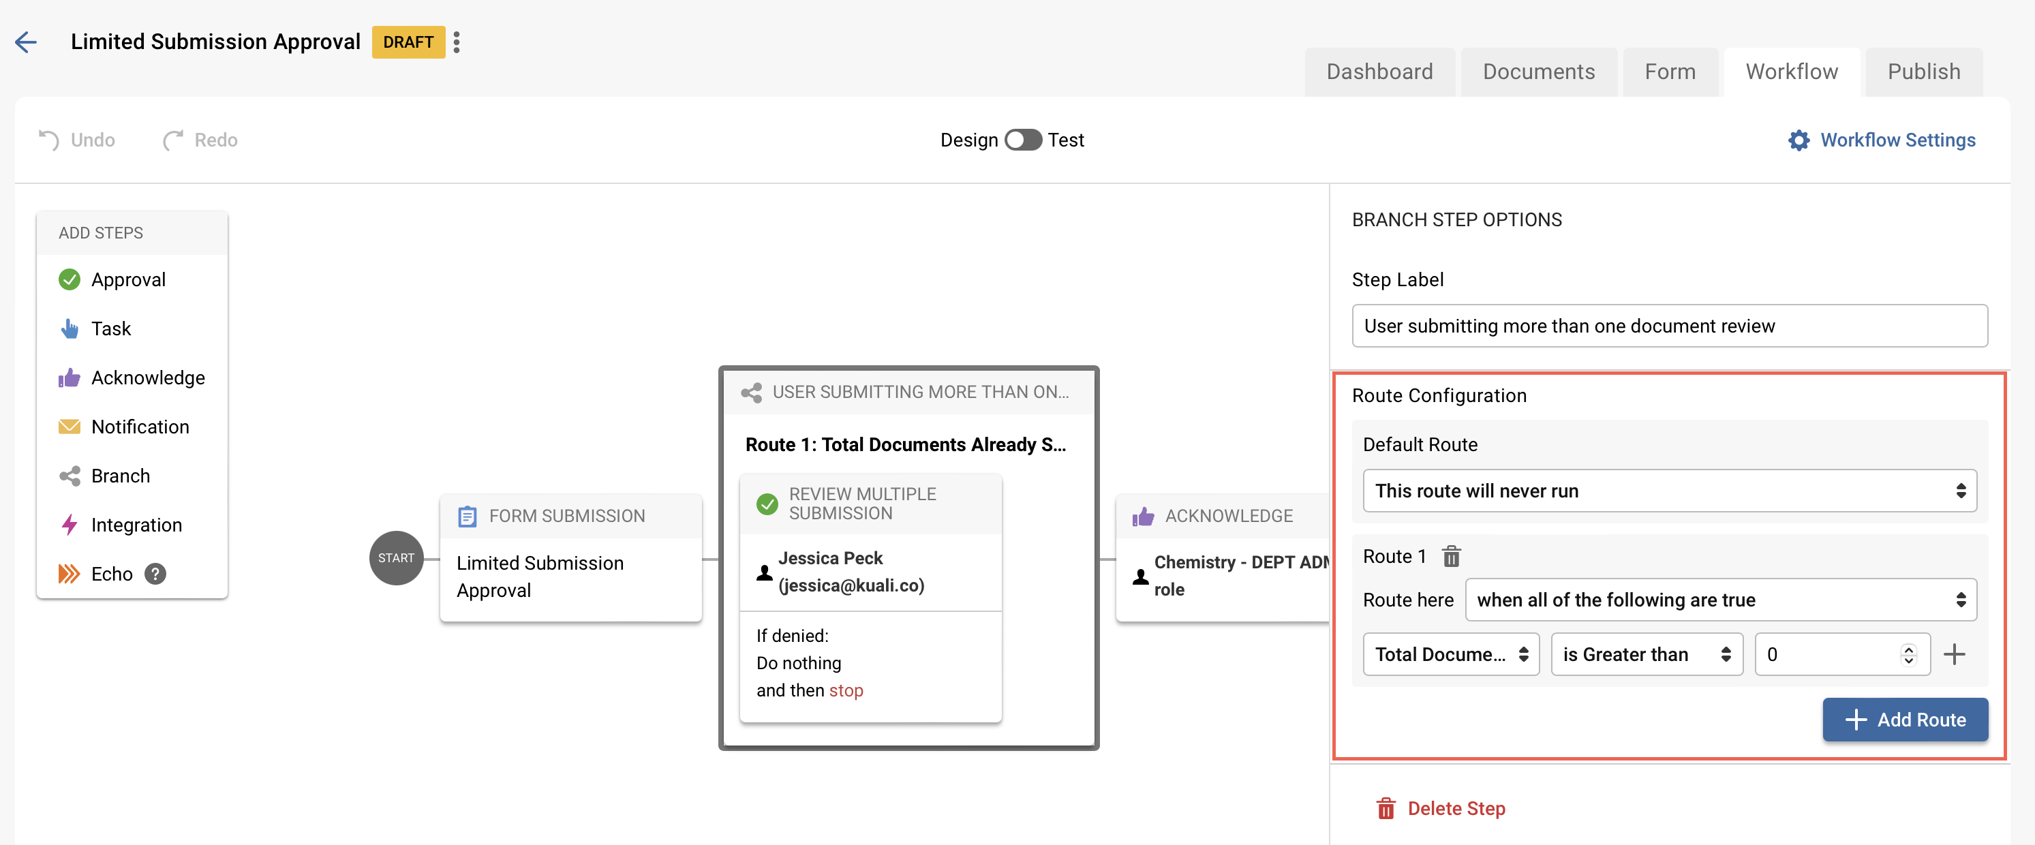Select the Task step icon
The width and height of the screenshot is (2035, 845).
[70, 328]
